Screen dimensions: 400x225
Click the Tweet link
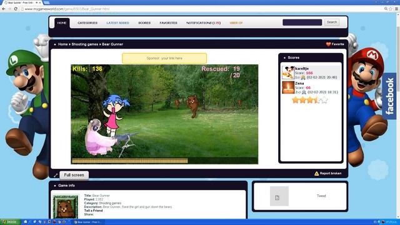(321, 196)
